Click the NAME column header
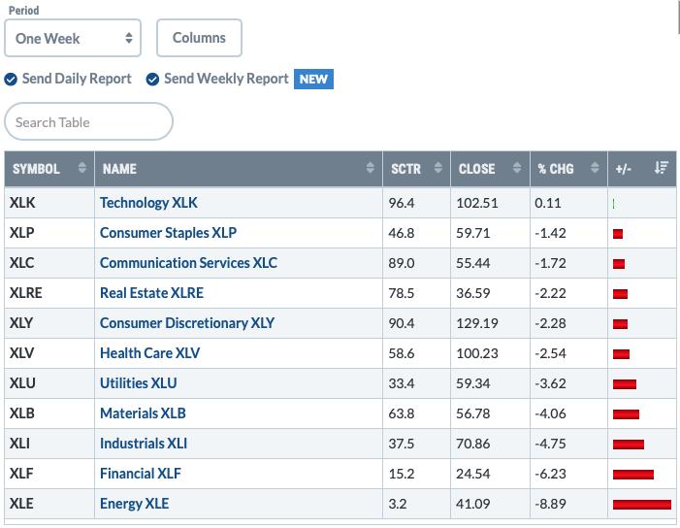Image resolution: width=680 pixels, height=528 pixels. [239, 169]
